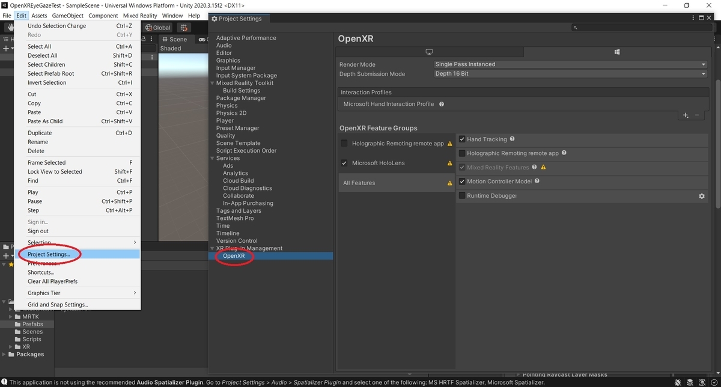The height and width of the screenshot is (387, 721).
Task: Click the grid snapping toolbar icon
Action: 184,28
